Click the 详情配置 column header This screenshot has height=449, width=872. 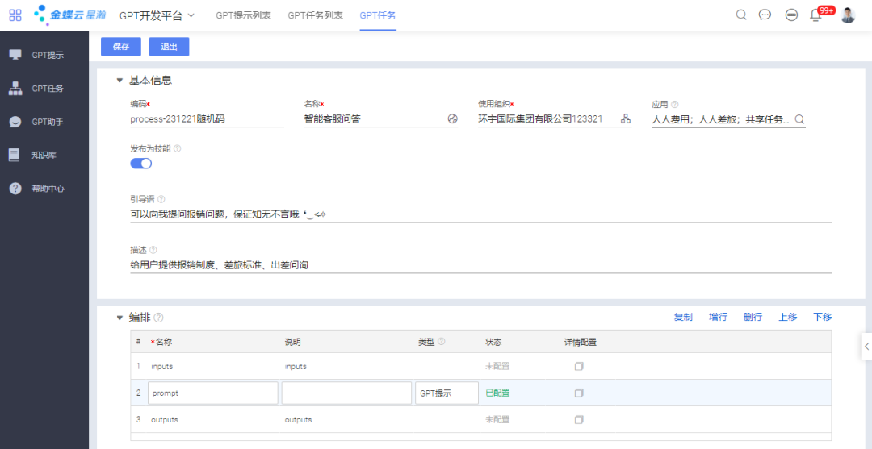coord(581,342)
